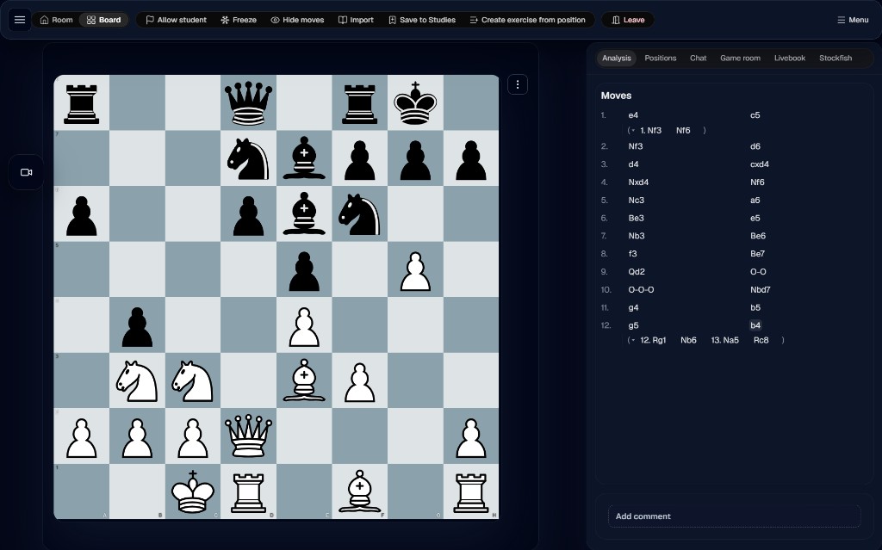Create exercise from position
Image resolution: width=882 pixels, height=550 pixels.
click(x=528, y=20)
